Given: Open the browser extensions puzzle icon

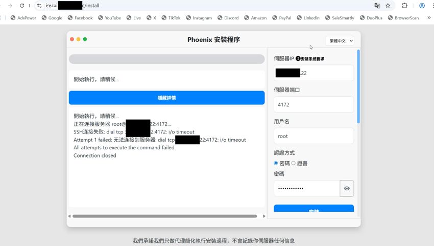Looking at the screenshot, I should tap(404, 6).
